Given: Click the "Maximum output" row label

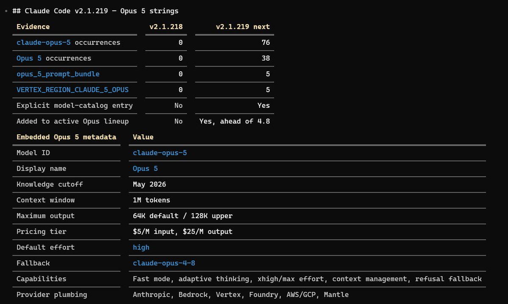Looking at the screenshot, I should coord(45,216).
